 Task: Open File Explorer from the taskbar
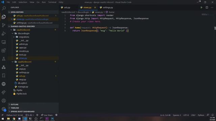pos(8,119)
